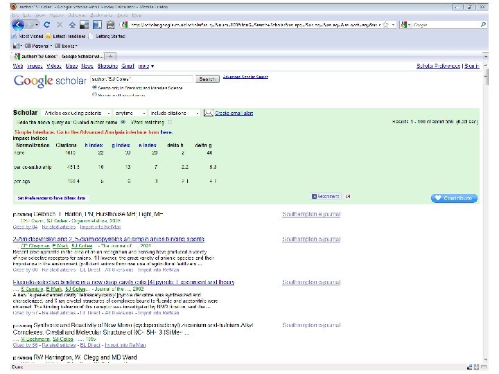Open Scholar Preferences link

click(438, 66)
